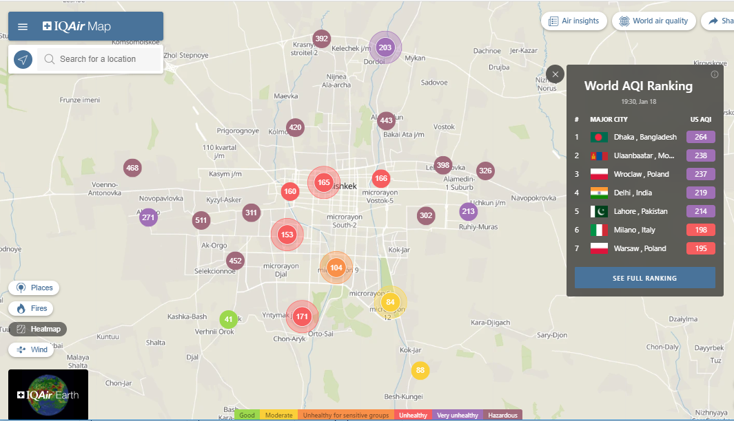Click the SEE FULL RANKING button
Screen dimensions: 734x421
coord(644,278)
